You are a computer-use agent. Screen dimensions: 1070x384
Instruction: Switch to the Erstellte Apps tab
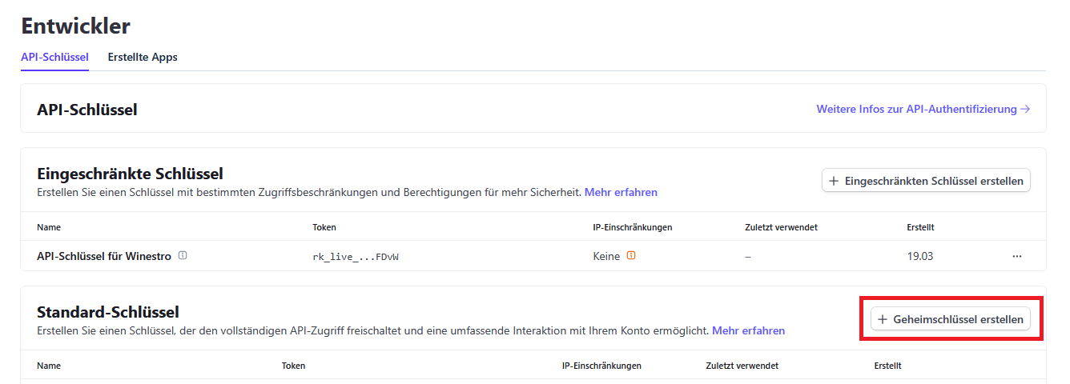tap(143, 58)
